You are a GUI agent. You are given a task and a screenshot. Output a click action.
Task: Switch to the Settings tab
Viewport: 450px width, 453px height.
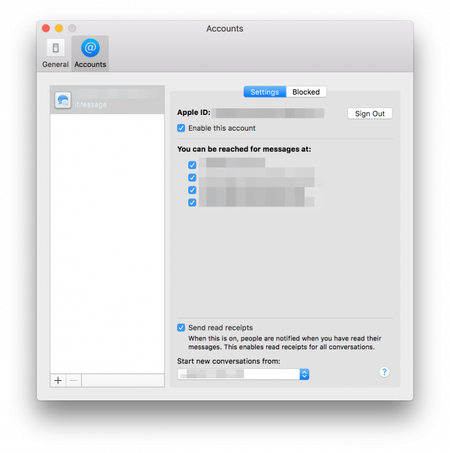pos(265,92)
